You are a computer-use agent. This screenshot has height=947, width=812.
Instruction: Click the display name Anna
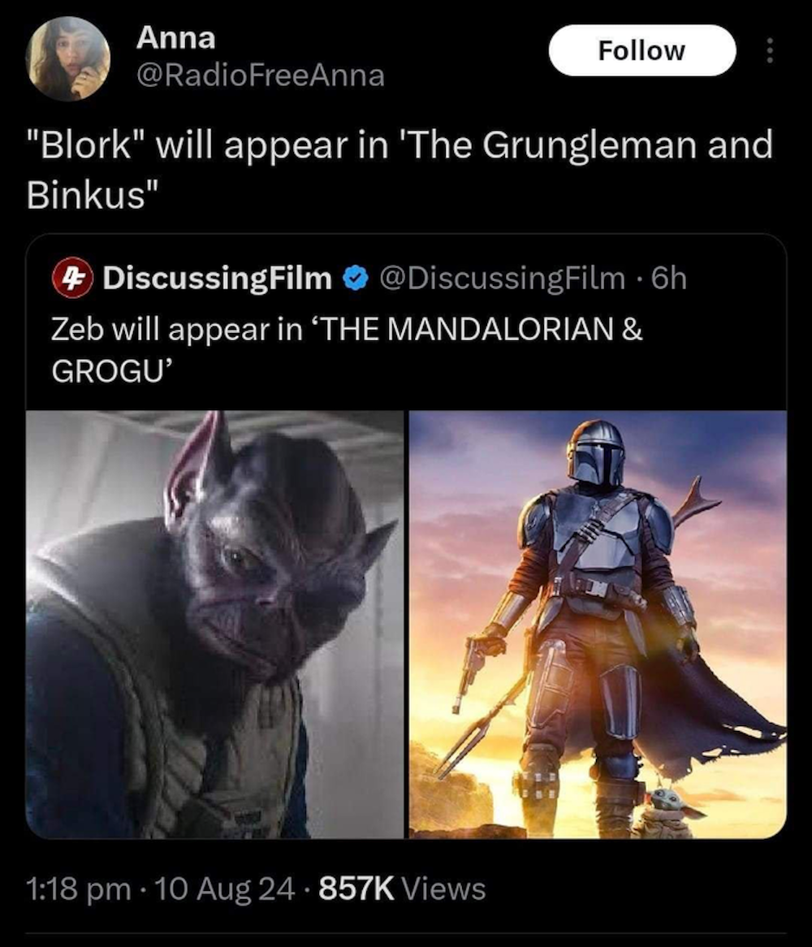coord(175,38)
